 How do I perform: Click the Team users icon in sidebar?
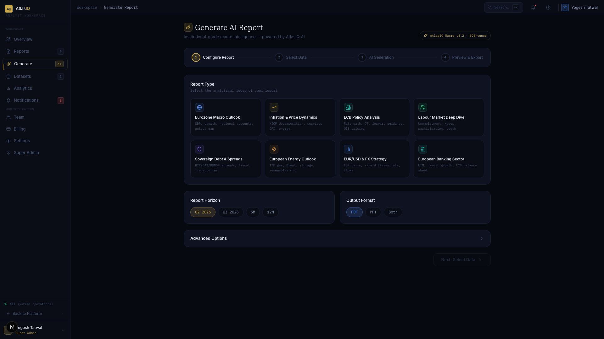pyautogui.click(x=8, y=117)
